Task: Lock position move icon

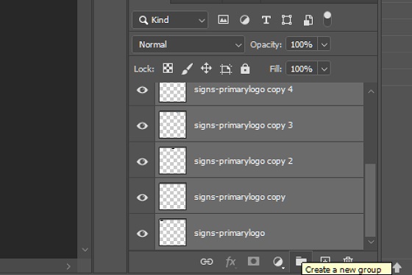Action: click(206, 69)
